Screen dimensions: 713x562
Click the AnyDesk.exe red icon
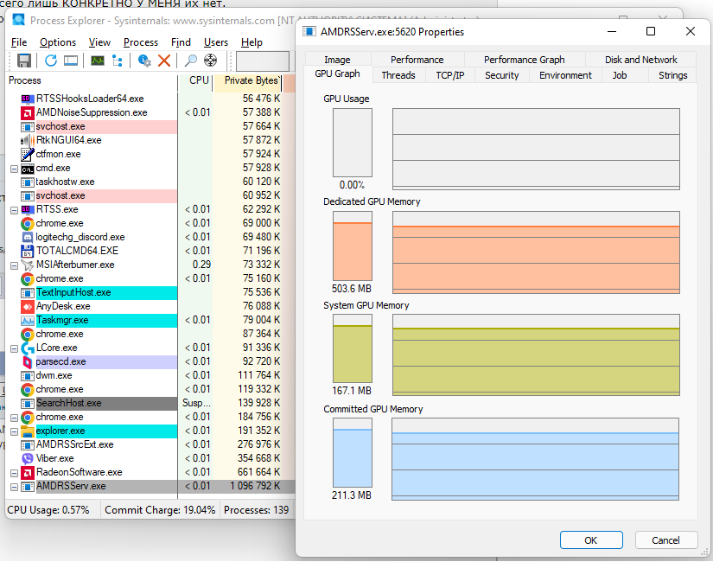28,306
